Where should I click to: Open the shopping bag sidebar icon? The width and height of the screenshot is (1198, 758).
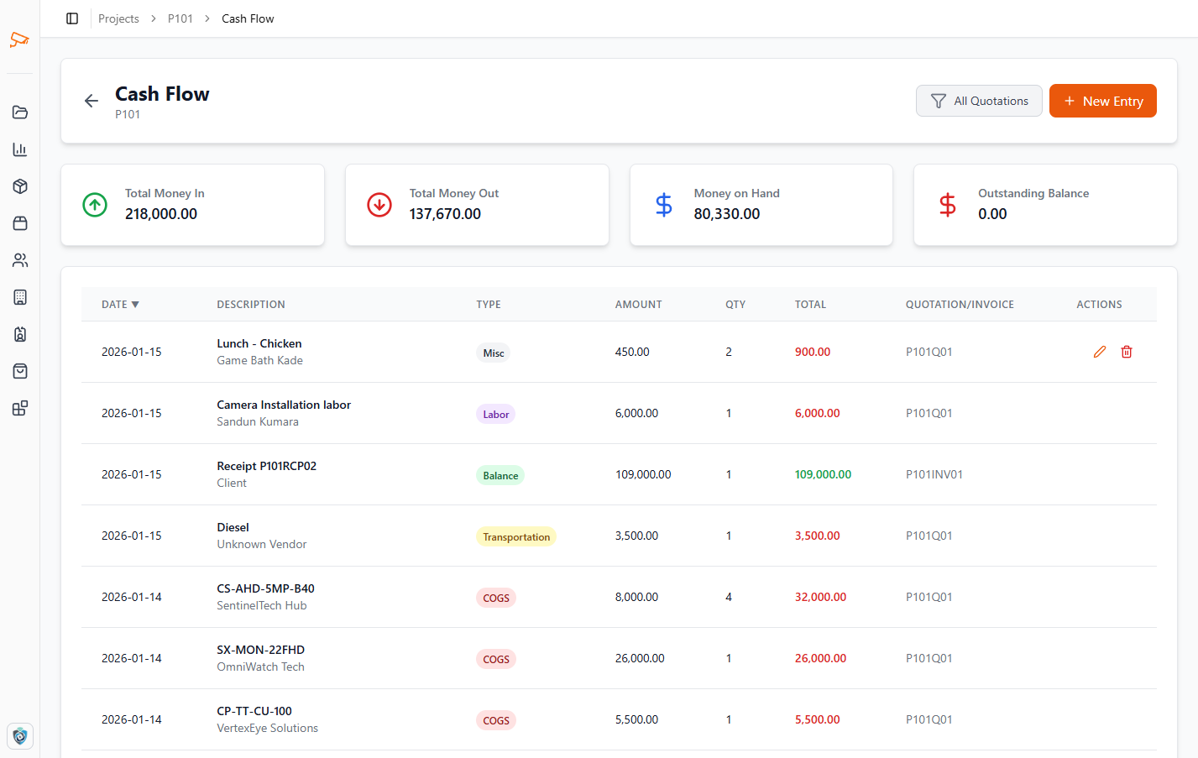pos(20,371)
